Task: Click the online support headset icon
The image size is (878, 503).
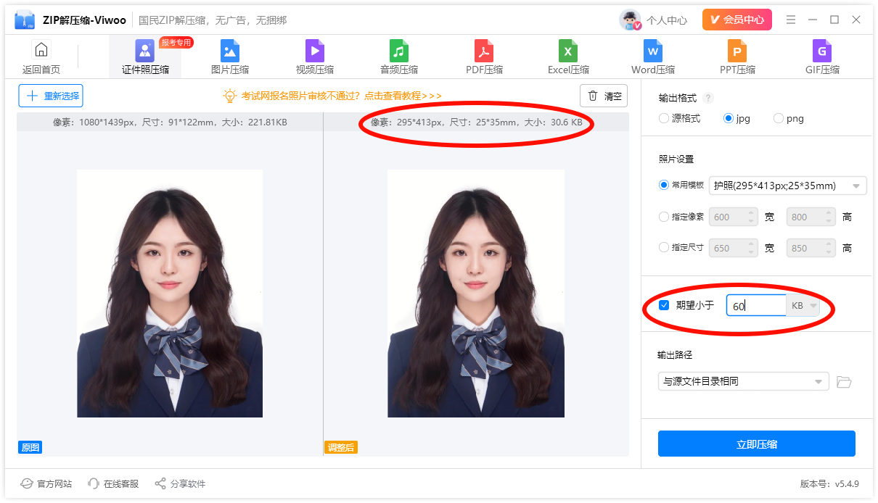Action: pyautogui.click(x=93, y=483)
